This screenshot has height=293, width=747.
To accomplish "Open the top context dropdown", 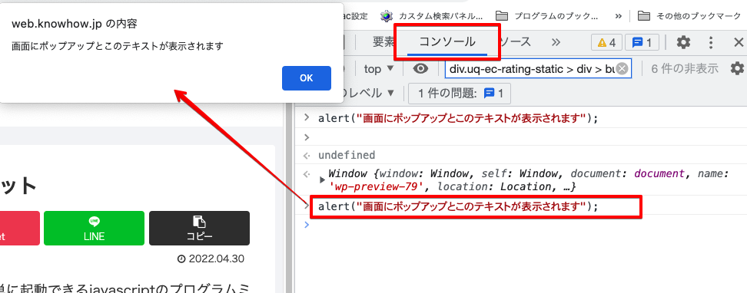I will 379,69.
